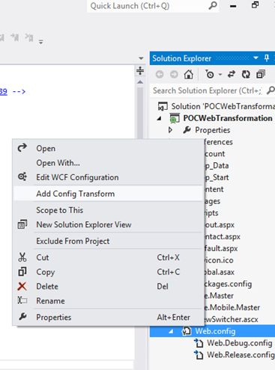The height and width of the screenshot is (370, 275).
Task: Click the Solution Explorer search magnifier
Action: coord(271,90)
